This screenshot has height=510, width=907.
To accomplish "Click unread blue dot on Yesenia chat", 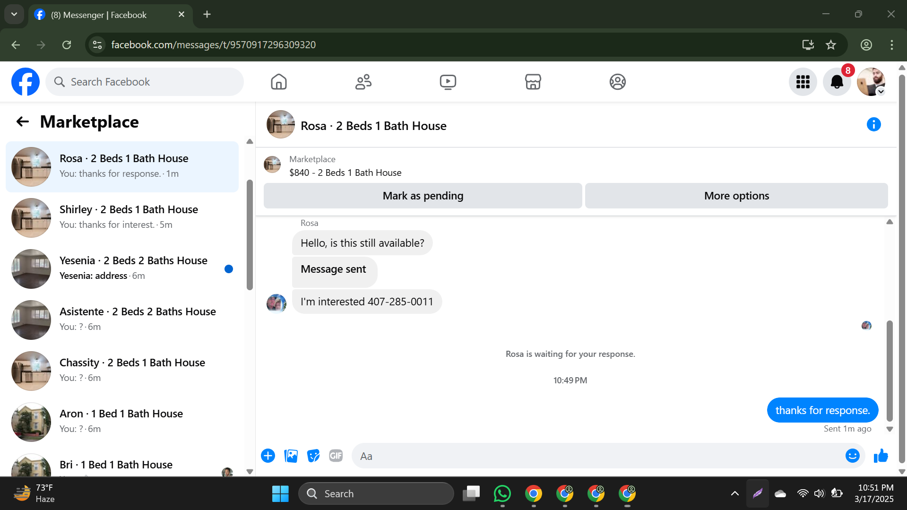I will tap(229, 269).
